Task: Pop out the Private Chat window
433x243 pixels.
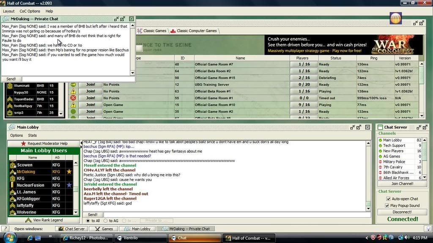Action: coord(123,19)
